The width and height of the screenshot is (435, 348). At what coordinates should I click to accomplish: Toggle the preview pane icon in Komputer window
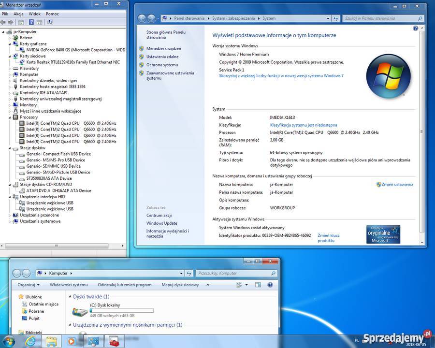258,285
